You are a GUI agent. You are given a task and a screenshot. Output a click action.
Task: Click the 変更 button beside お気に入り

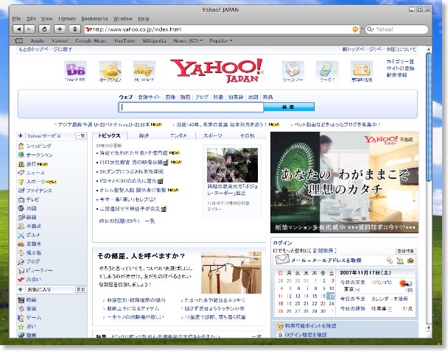pyautogui.click(x=81, y=289)
